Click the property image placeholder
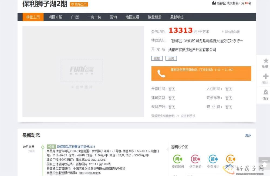The height and width of the screenshot is (176, 270). click(83, 71)
